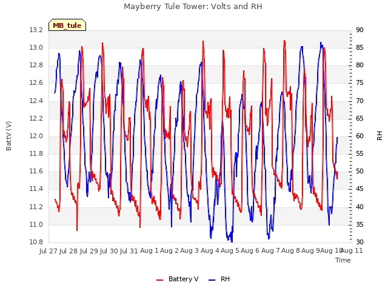The width and height of the screenshot is (388, 291).
Task: Click the 35 right axis value
Action: [360, 225]
